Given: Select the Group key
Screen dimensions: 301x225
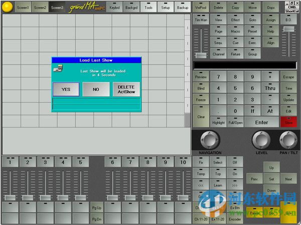Looking at the screenshot, I should pos(252,53).
